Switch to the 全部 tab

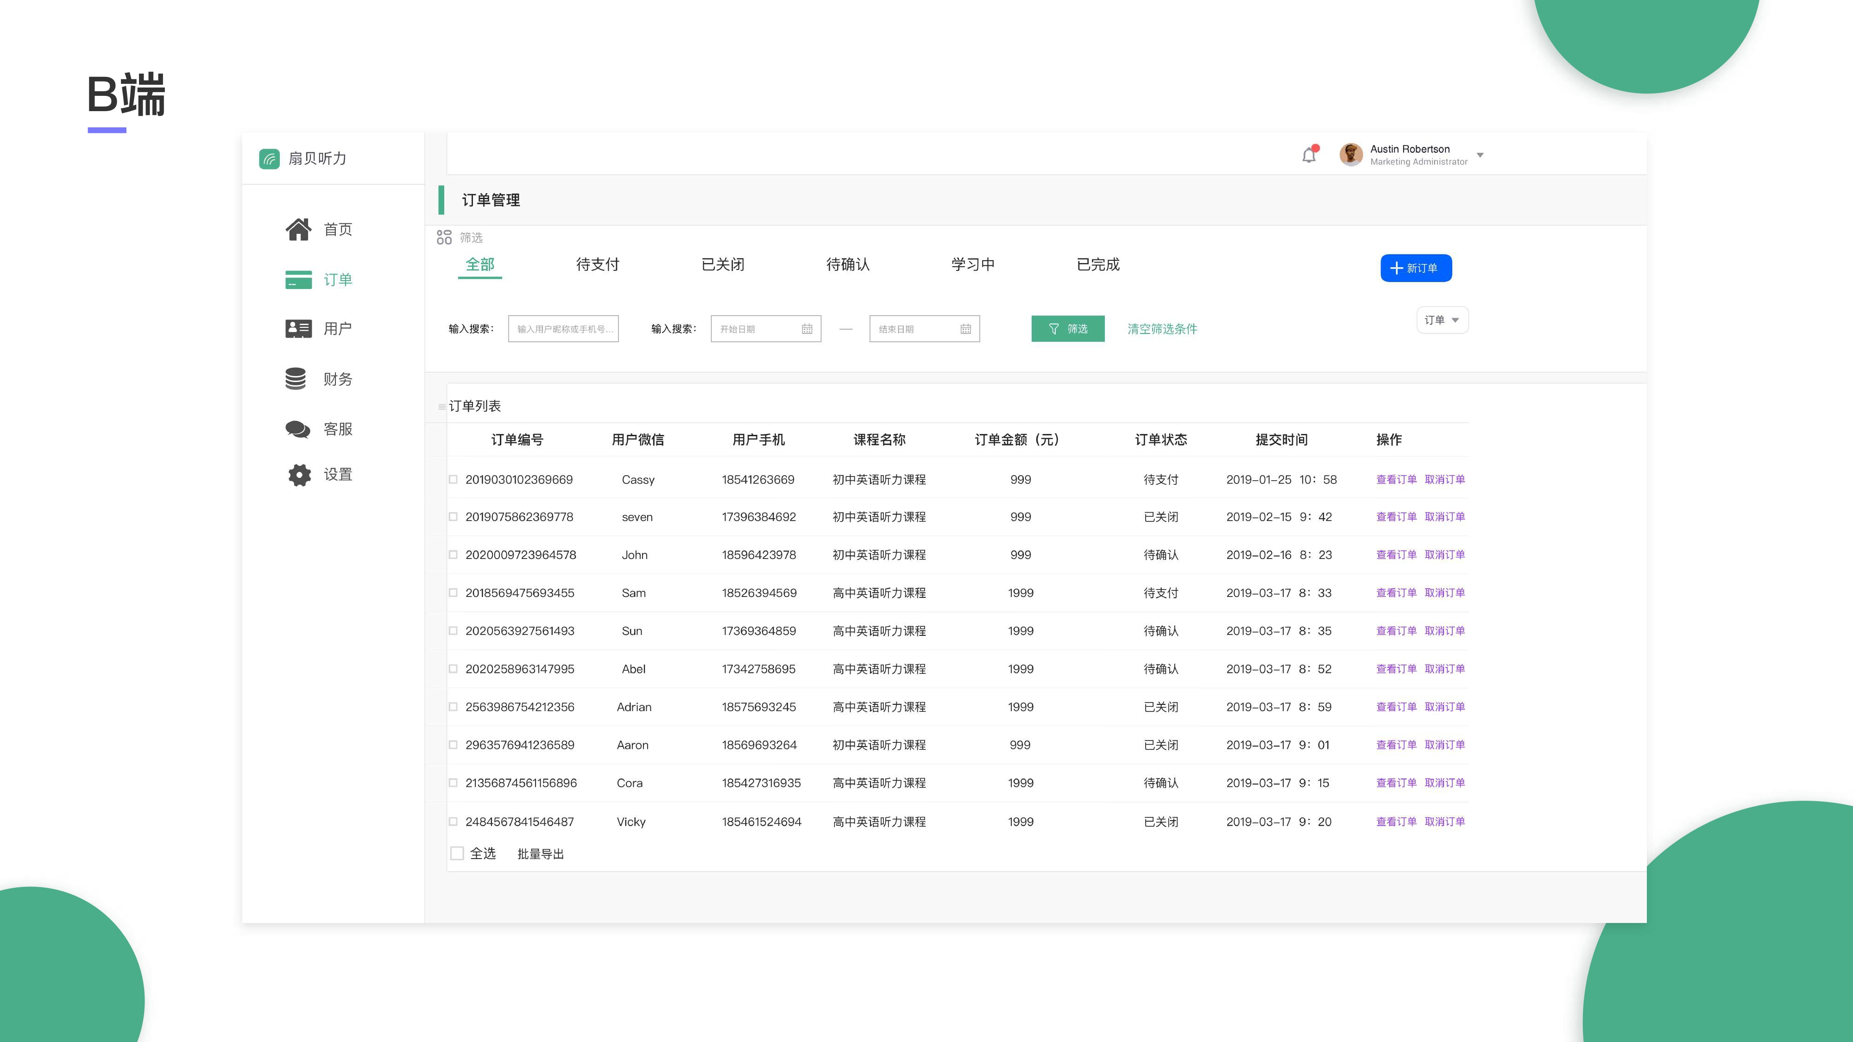coord(480,264)
